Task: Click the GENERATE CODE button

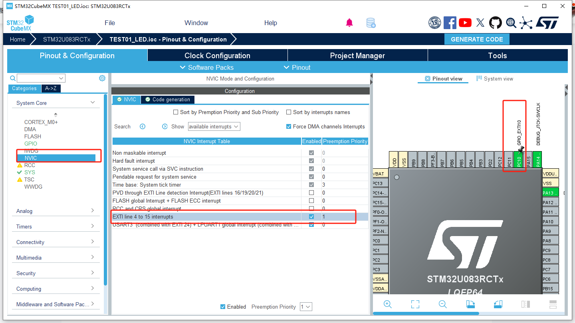Action: [x=477, y=39]
